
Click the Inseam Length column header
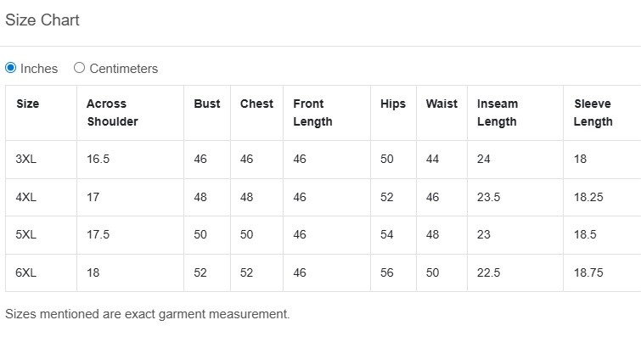(498, 112)
